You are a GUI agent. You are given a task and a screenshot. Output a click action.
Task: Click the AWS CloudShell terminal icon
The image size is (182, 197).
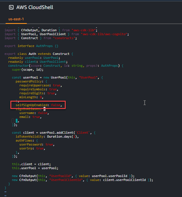coord(11,7)
